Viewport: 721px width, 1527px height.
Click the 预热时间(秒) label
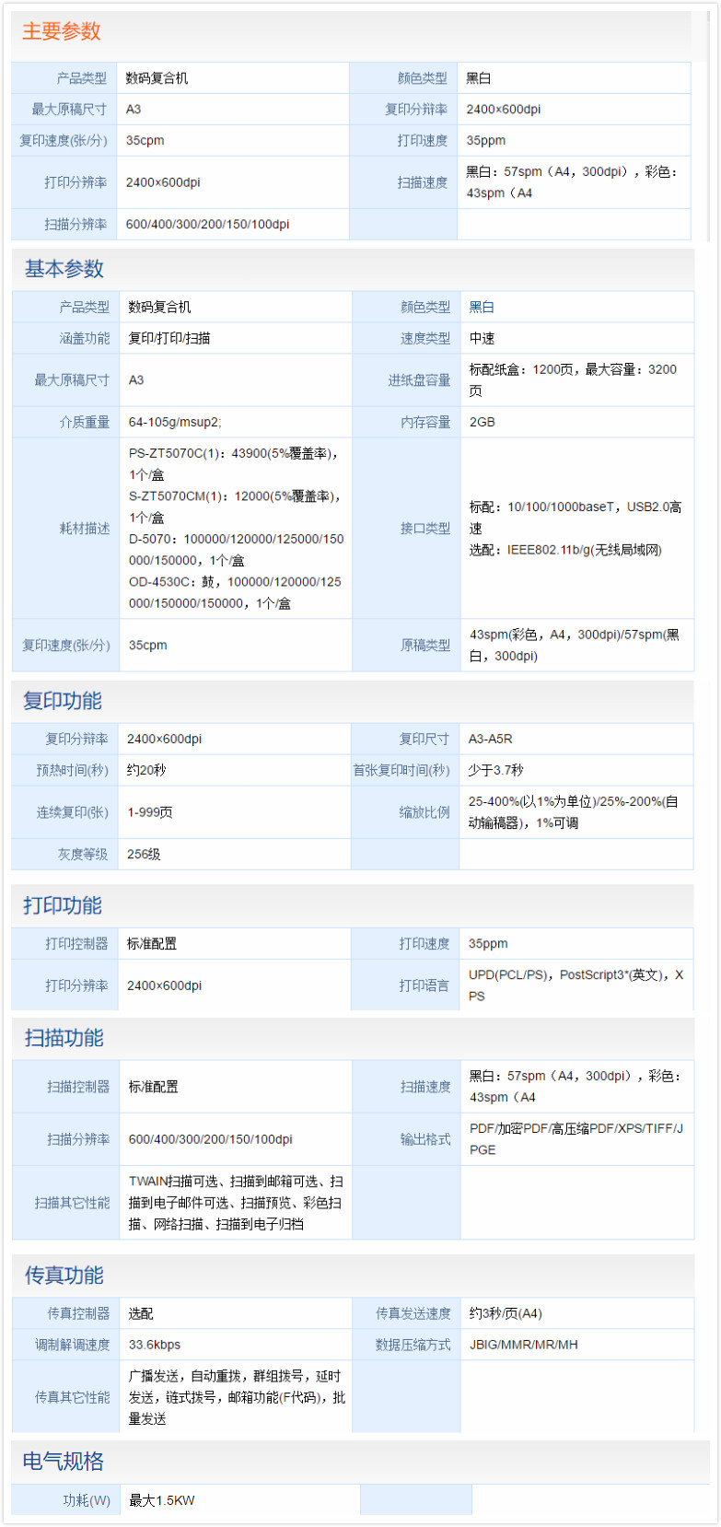click(72, 770)
